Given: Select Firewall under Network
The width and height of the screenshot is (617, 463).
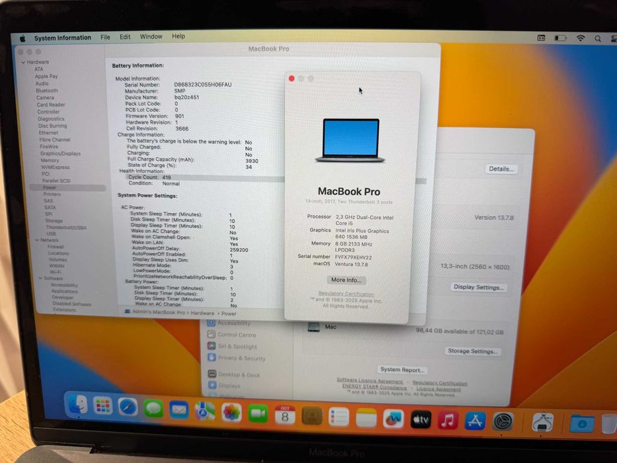Looking at the screenshot, I should coord(56,247).
